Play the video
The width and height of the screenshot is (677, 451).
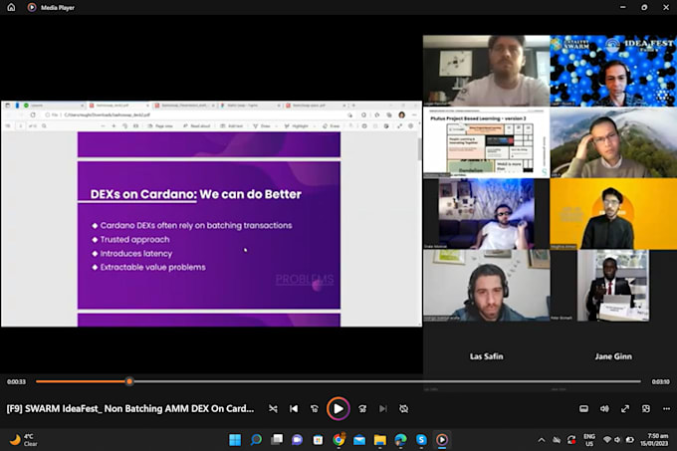(x=338, y=408)
